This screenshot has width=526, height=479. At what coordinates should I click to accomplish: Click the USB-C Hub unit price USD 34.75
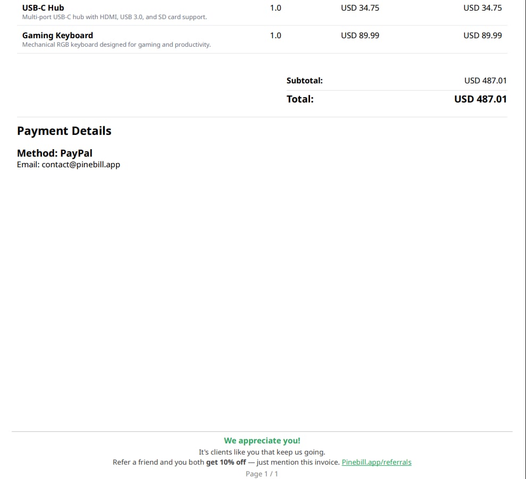coord(360,8)
